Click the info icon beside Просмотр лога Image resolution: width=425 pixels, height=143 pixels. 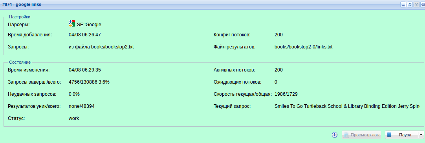[x=335, y=135]
